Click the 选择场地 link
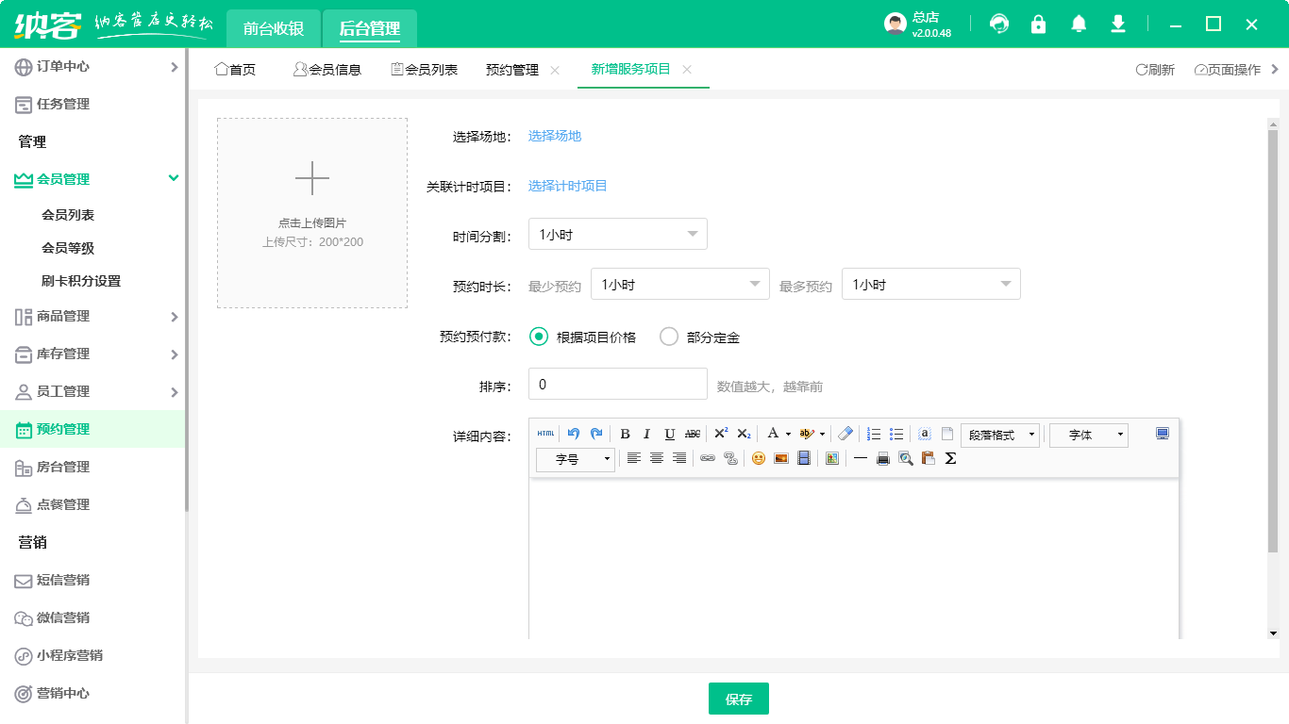1289x724 pixels. 555,136
